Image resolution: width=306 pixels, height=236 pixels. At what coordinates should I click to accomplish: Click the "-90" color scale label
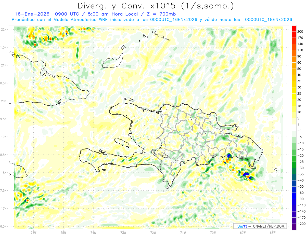[300, 199]
